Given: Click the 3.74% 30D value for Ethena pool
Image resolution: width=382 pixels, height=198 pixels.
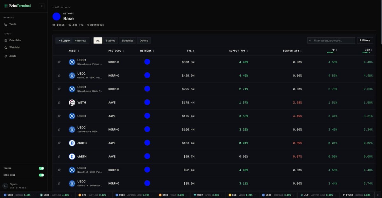Looking at the screenshot, I should (x=367, y=183).
